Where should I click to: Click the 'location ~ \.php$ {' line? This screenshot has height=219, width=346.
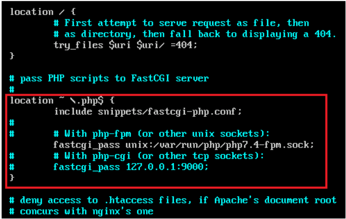62,101
